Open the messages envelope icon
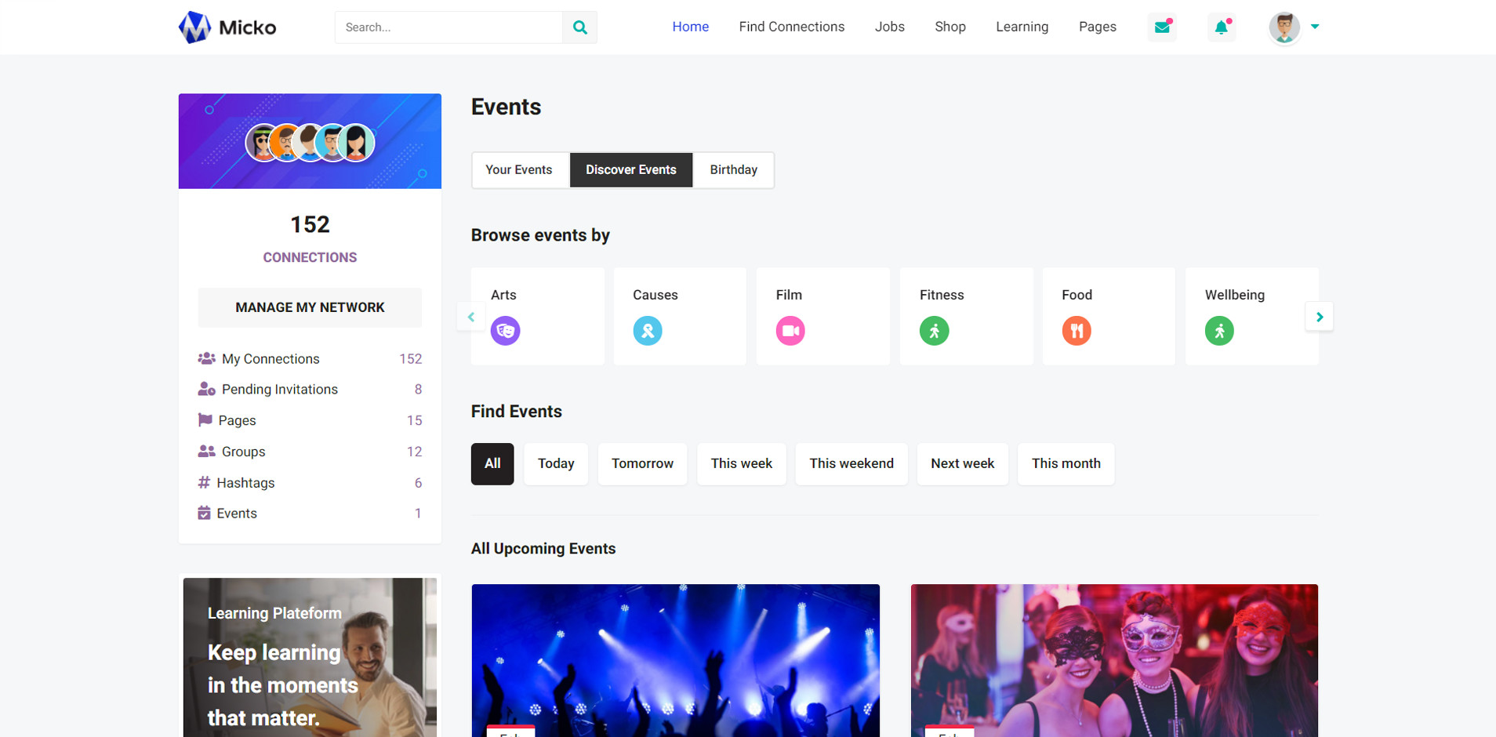This screenshot has width=1496, height=737. (1162, 27)
